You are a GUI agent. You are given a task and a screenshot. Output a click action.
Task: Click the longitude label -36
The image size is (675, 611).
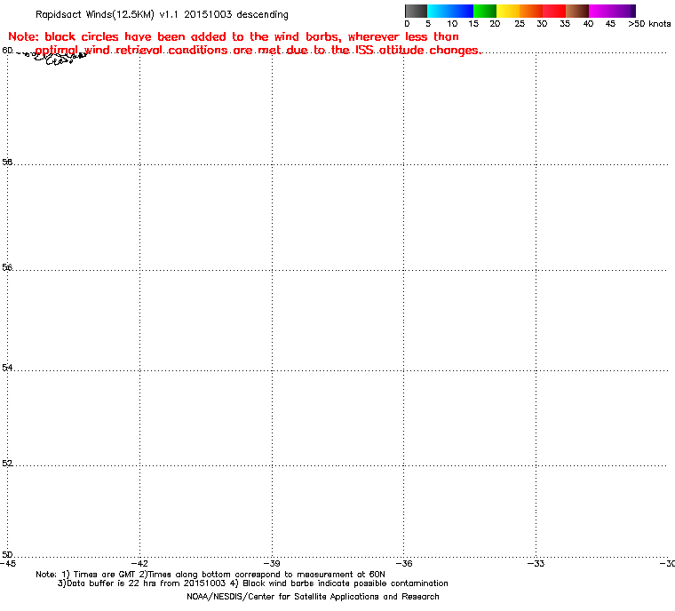[x=404, y=563]
